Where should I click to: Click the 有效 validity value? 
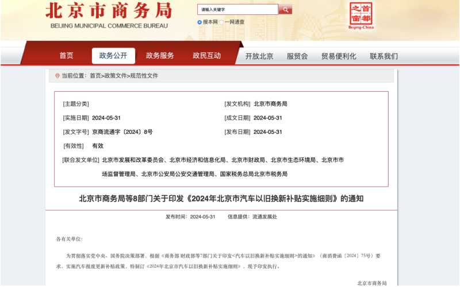pos(98,146)
